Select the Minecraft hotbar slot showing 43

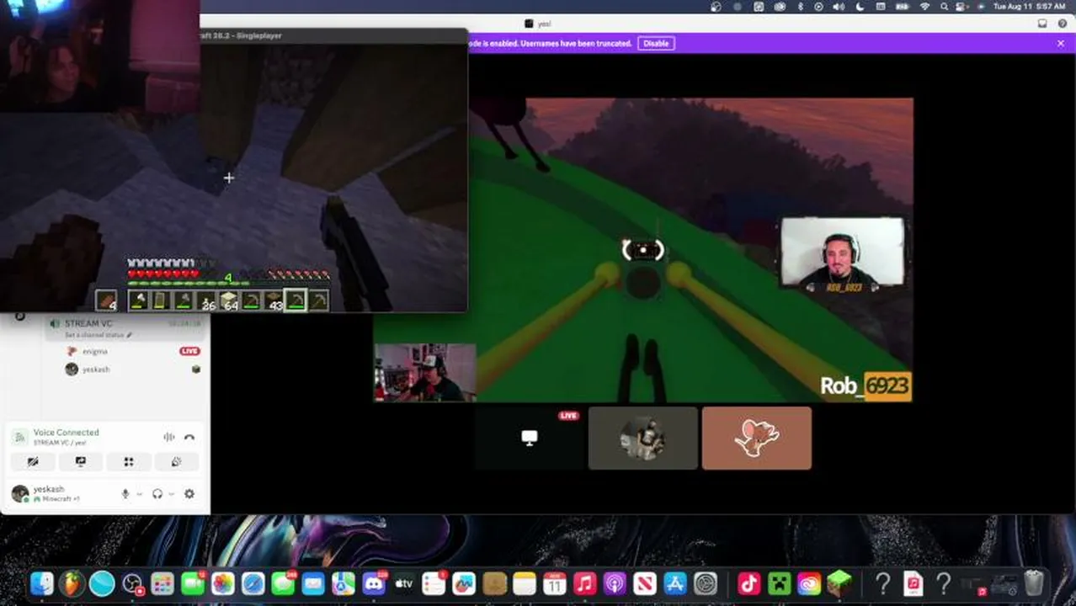point(274,300)
